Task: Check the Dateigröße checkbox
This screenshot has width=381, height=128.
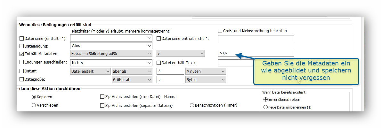Action: coord(22,79)
